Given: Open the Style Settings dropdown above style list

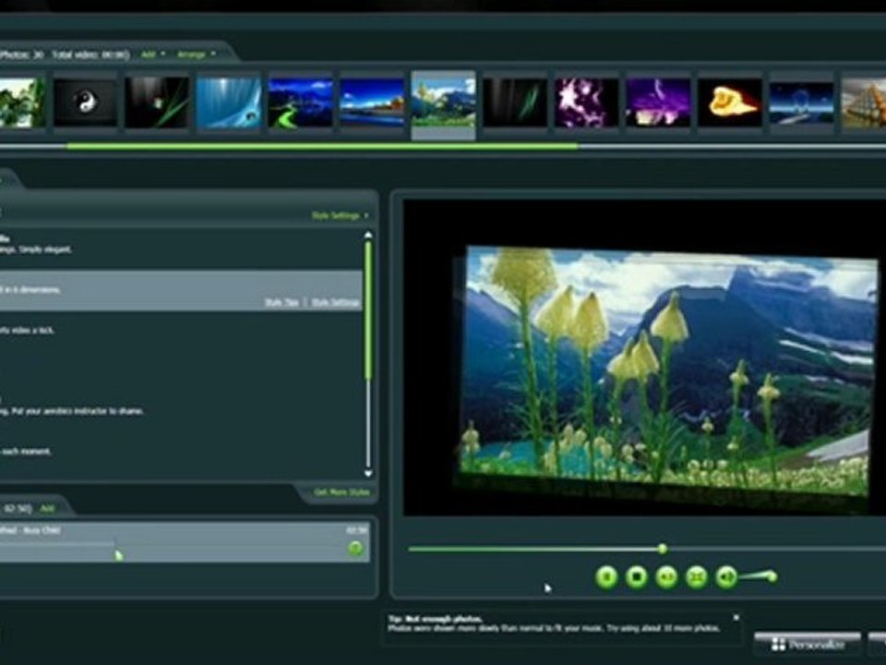Looking at the screenshot, I should pos(340,215).
